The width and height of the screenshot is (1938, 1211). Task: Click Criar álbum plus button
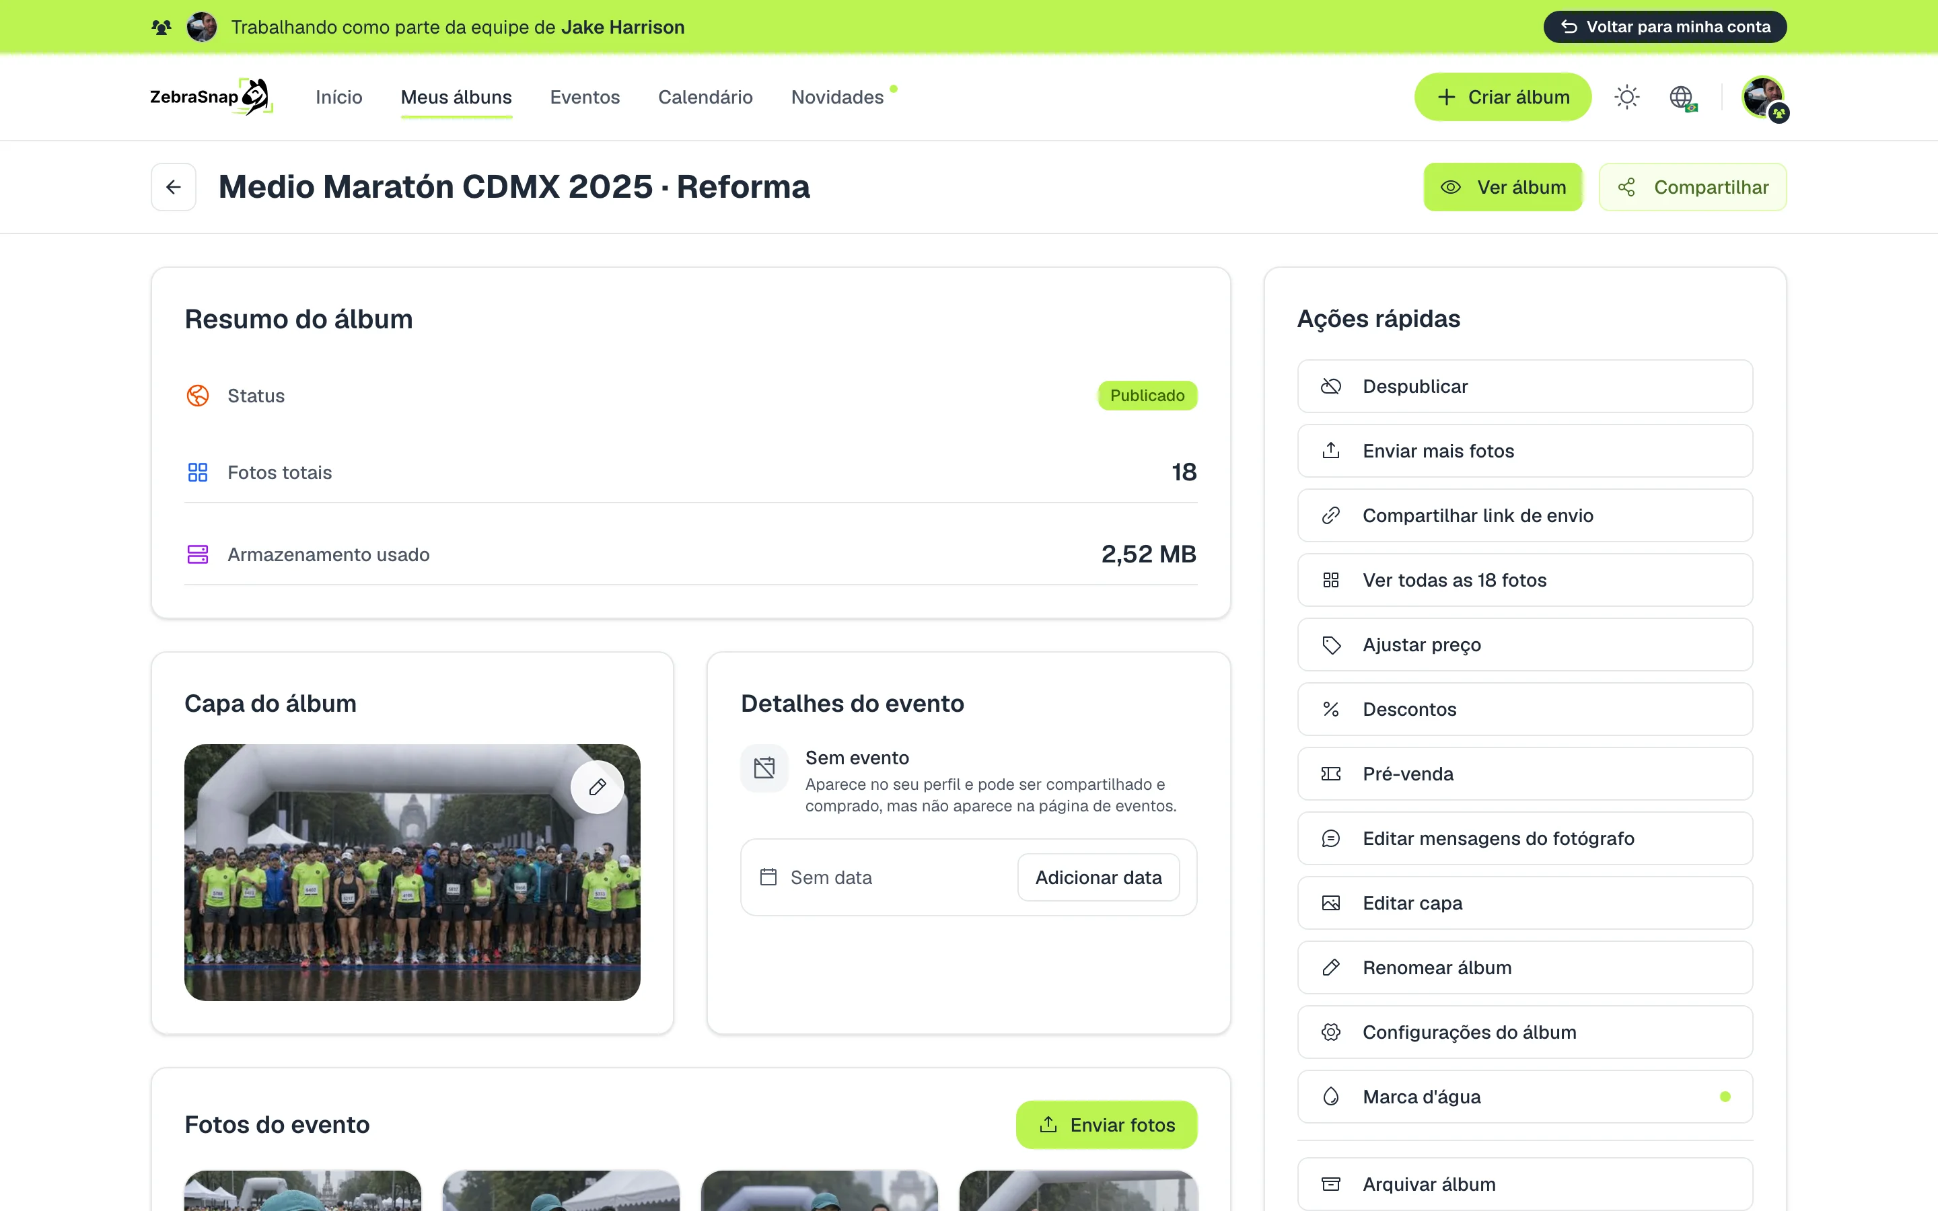coord(1503,97)
